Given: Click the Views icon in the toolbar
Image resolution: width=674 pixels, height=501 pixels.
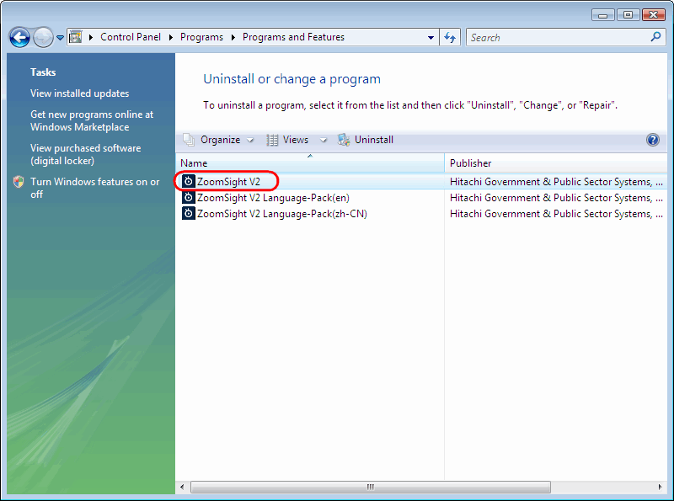Looking at the screenshot, I should click(272, 140).
